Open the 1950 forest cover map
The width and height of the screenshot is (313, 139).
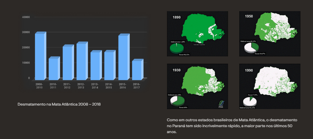click(270, 34)
